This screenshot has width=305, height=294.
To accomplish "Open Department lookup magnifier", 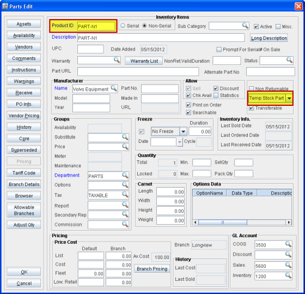I will pyautogui.click(x=125, y=175).
